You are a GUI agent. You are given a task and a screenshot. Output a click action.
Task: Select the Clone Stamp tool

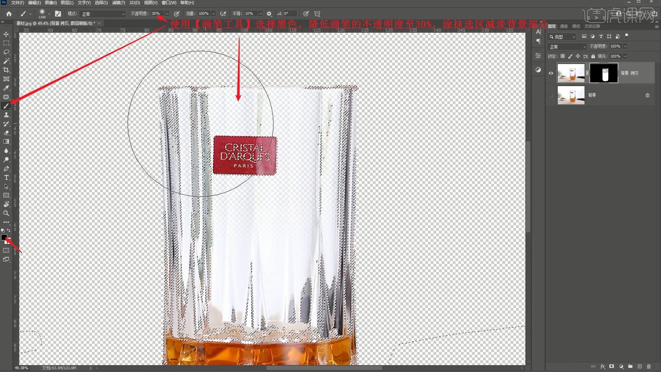click(6, 115)
